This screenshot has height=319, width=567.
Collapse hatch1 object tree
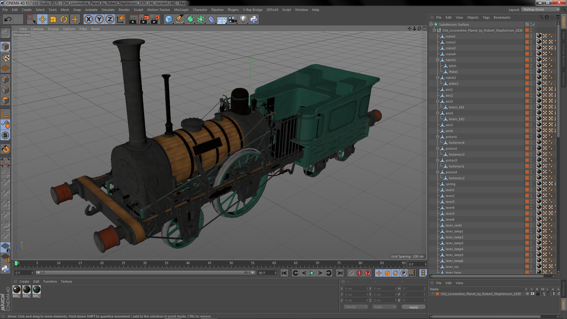point(438,60)
